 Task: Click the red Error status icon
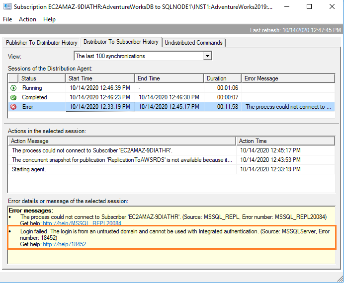point(13,107)
